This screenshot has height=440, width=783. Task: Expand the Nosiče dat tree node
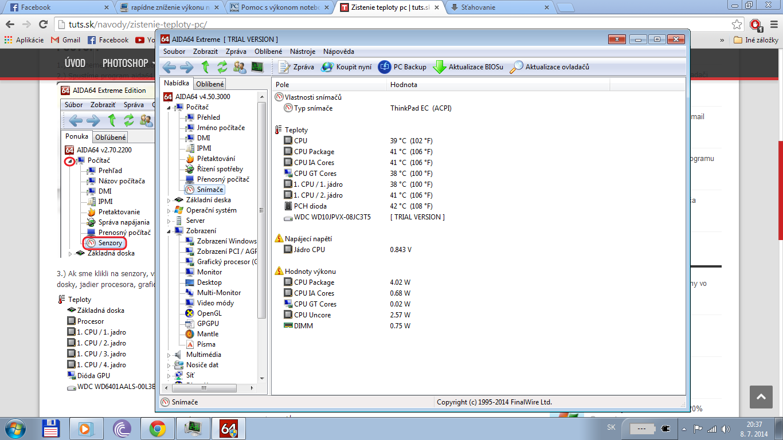[x=169, y=365]
